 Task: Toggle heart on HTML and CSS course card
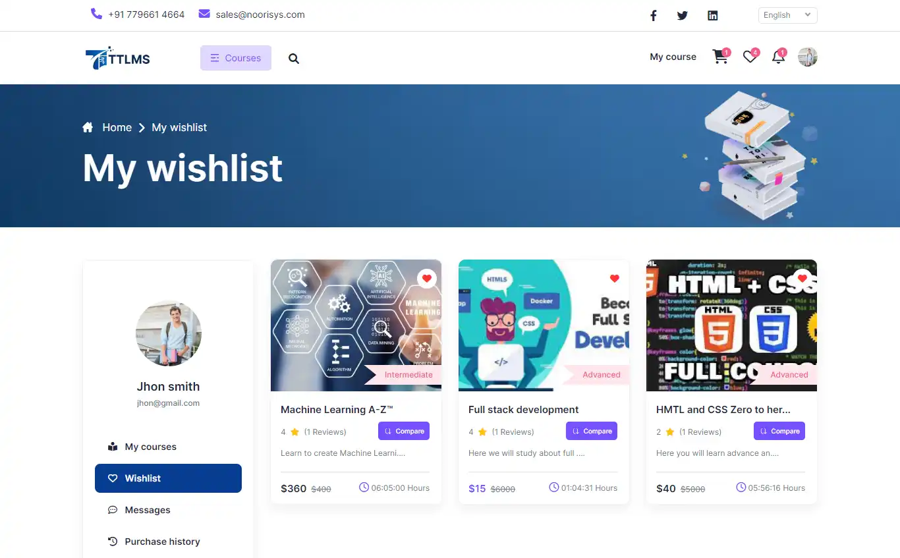tap(802, 279)
